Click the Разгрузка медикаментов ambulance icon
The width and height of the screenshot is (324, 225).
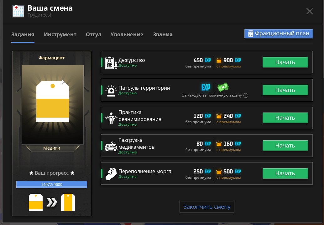click(x=111, y=146)
